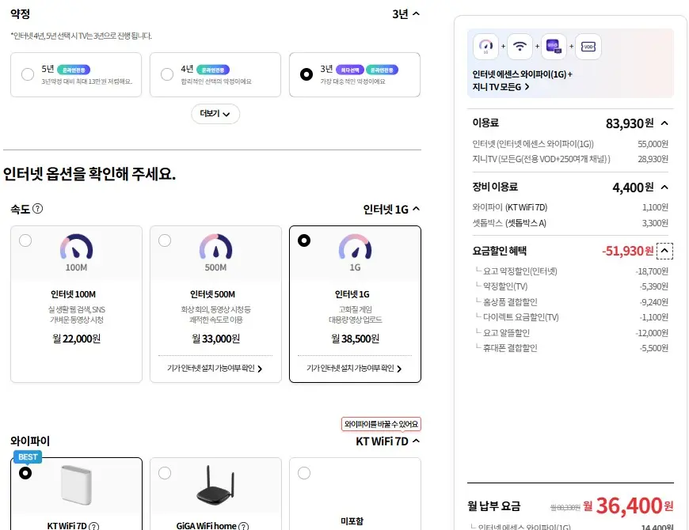This screenshot has width=689, height=530.
Task: Open help icon next to 속도
Action: pos(38,208)
